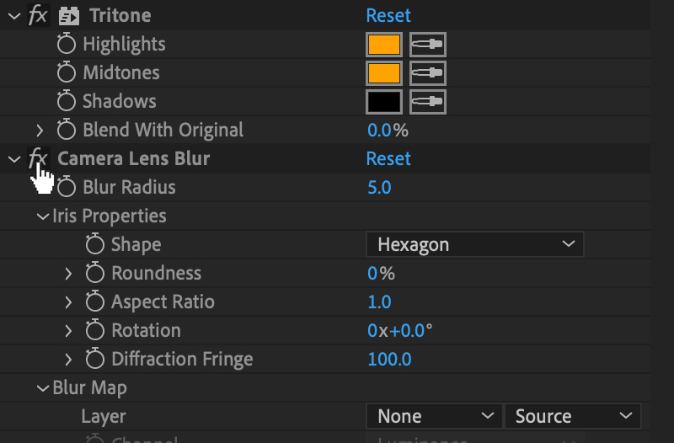Select the Shadows eyedropper icon
The height and width of the screenshot is (443, 674).
click(428, 102)
